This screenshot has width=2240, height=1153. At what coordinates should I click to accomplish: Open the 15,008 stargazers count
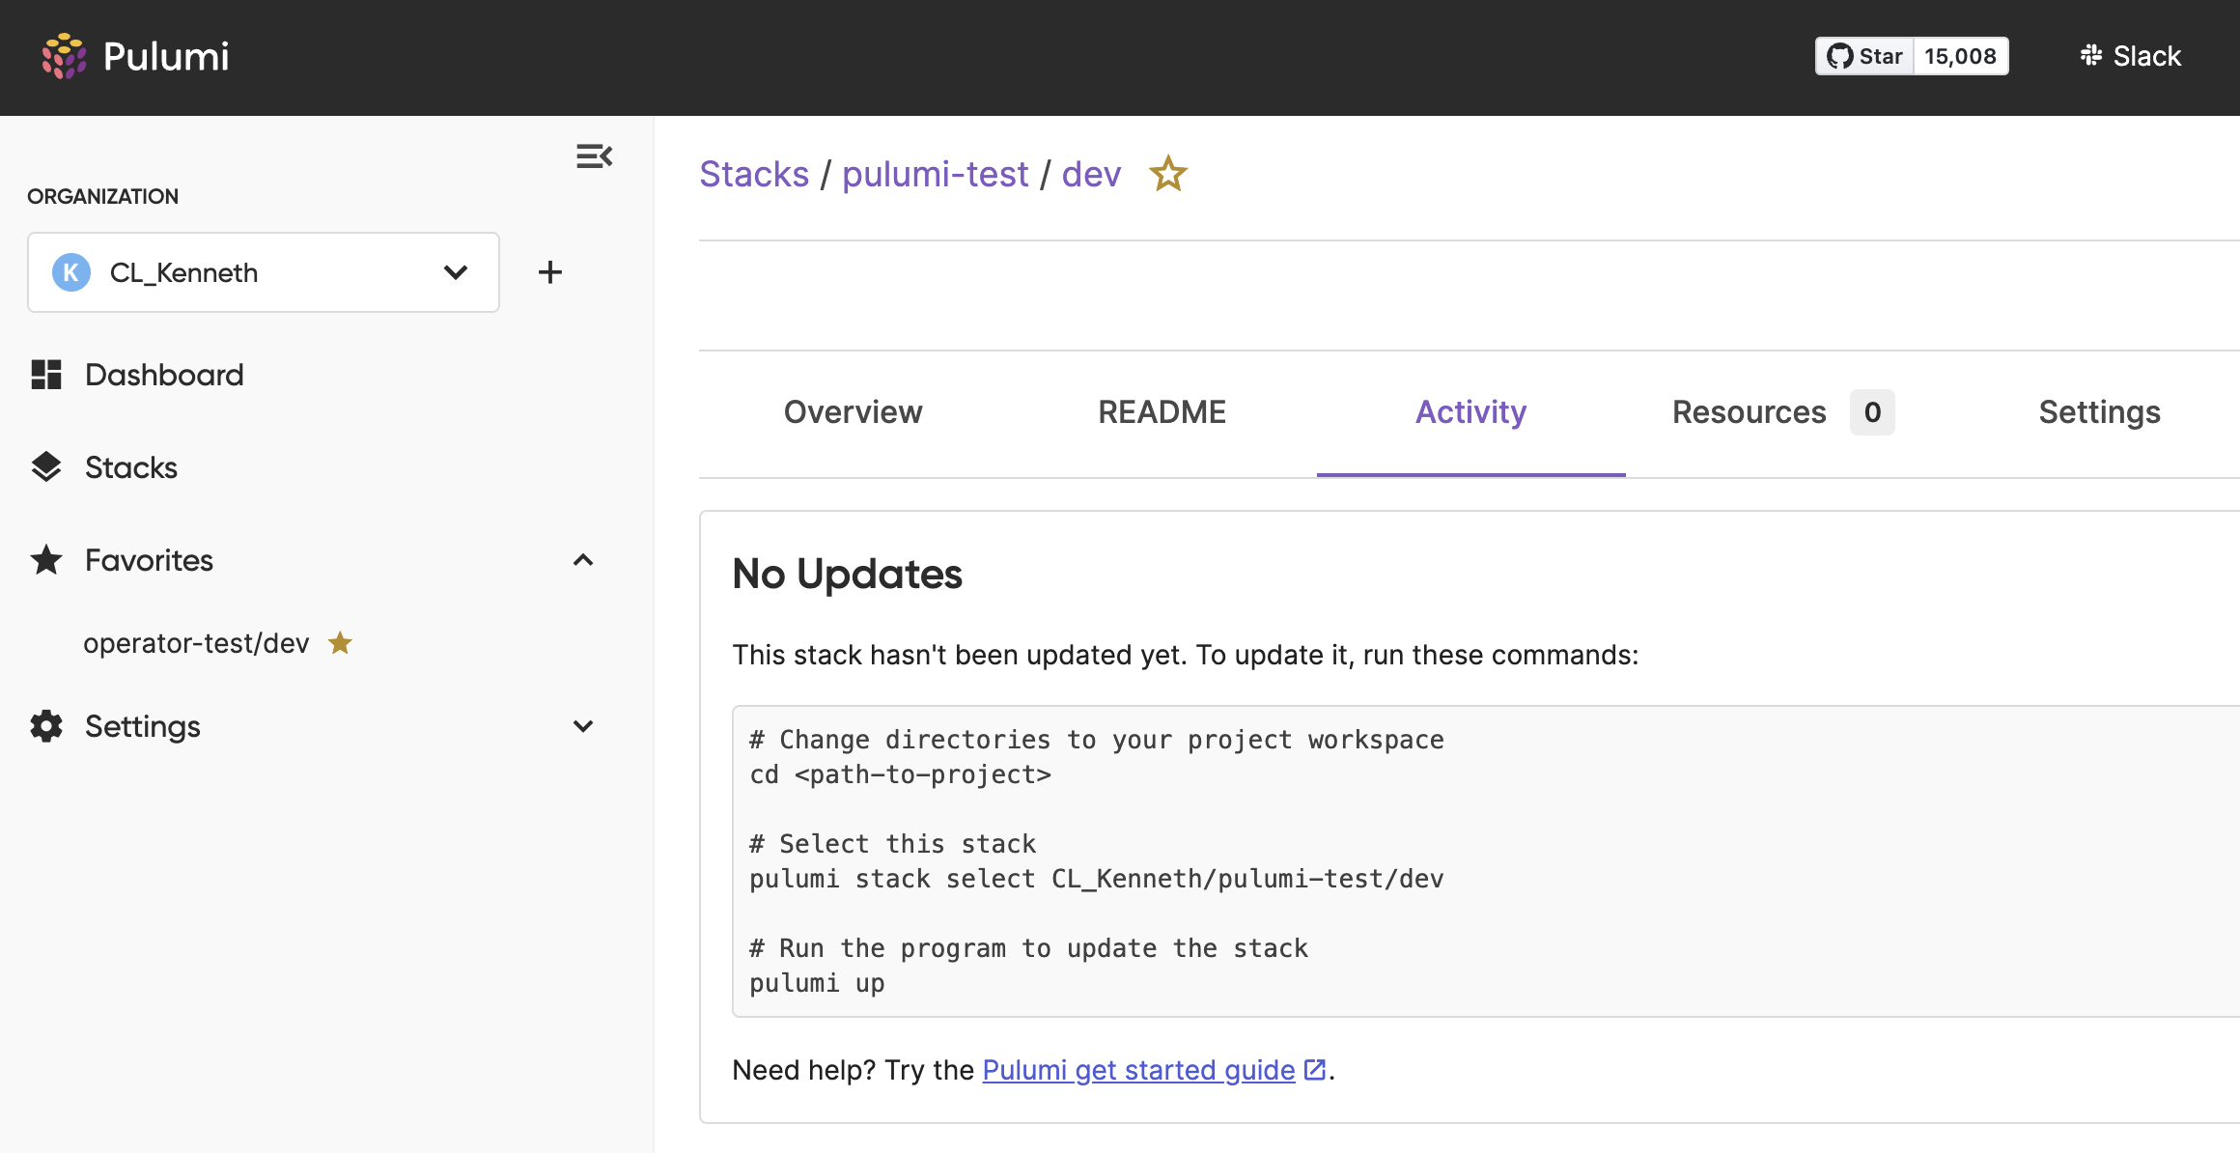[1960, 56]
